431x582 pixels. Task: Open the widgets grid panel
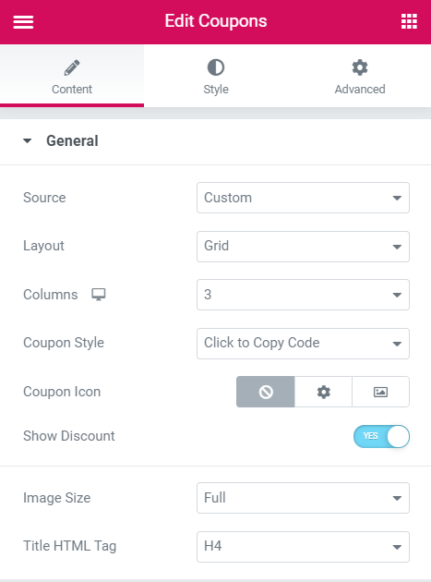pos(409,21)
